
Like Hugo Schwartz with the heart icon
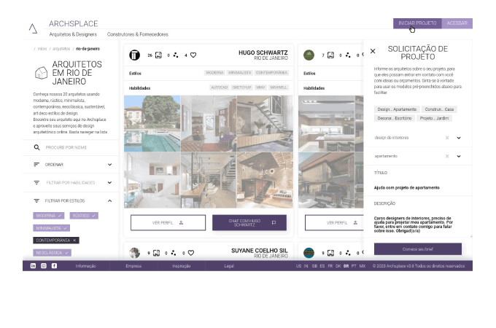193,55
